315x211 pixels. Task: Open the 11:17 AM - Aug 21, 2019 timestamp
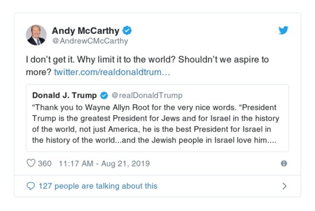104,163
